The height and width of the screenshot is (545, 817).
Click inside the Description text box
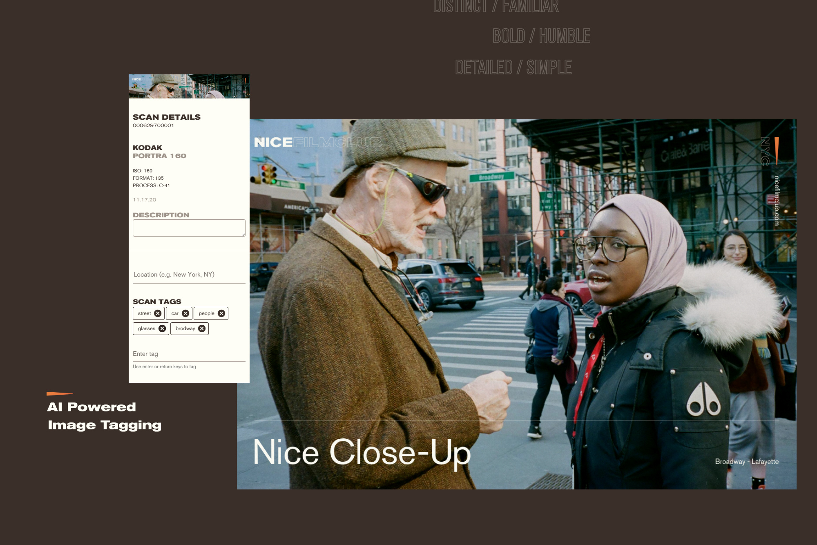click(189, 227)
